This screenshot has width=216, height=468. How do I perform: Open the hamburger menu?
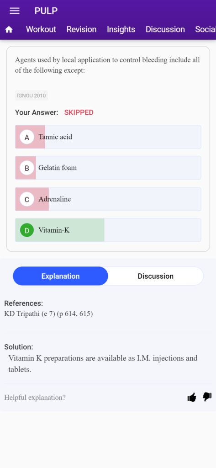[x=15, y=11]
